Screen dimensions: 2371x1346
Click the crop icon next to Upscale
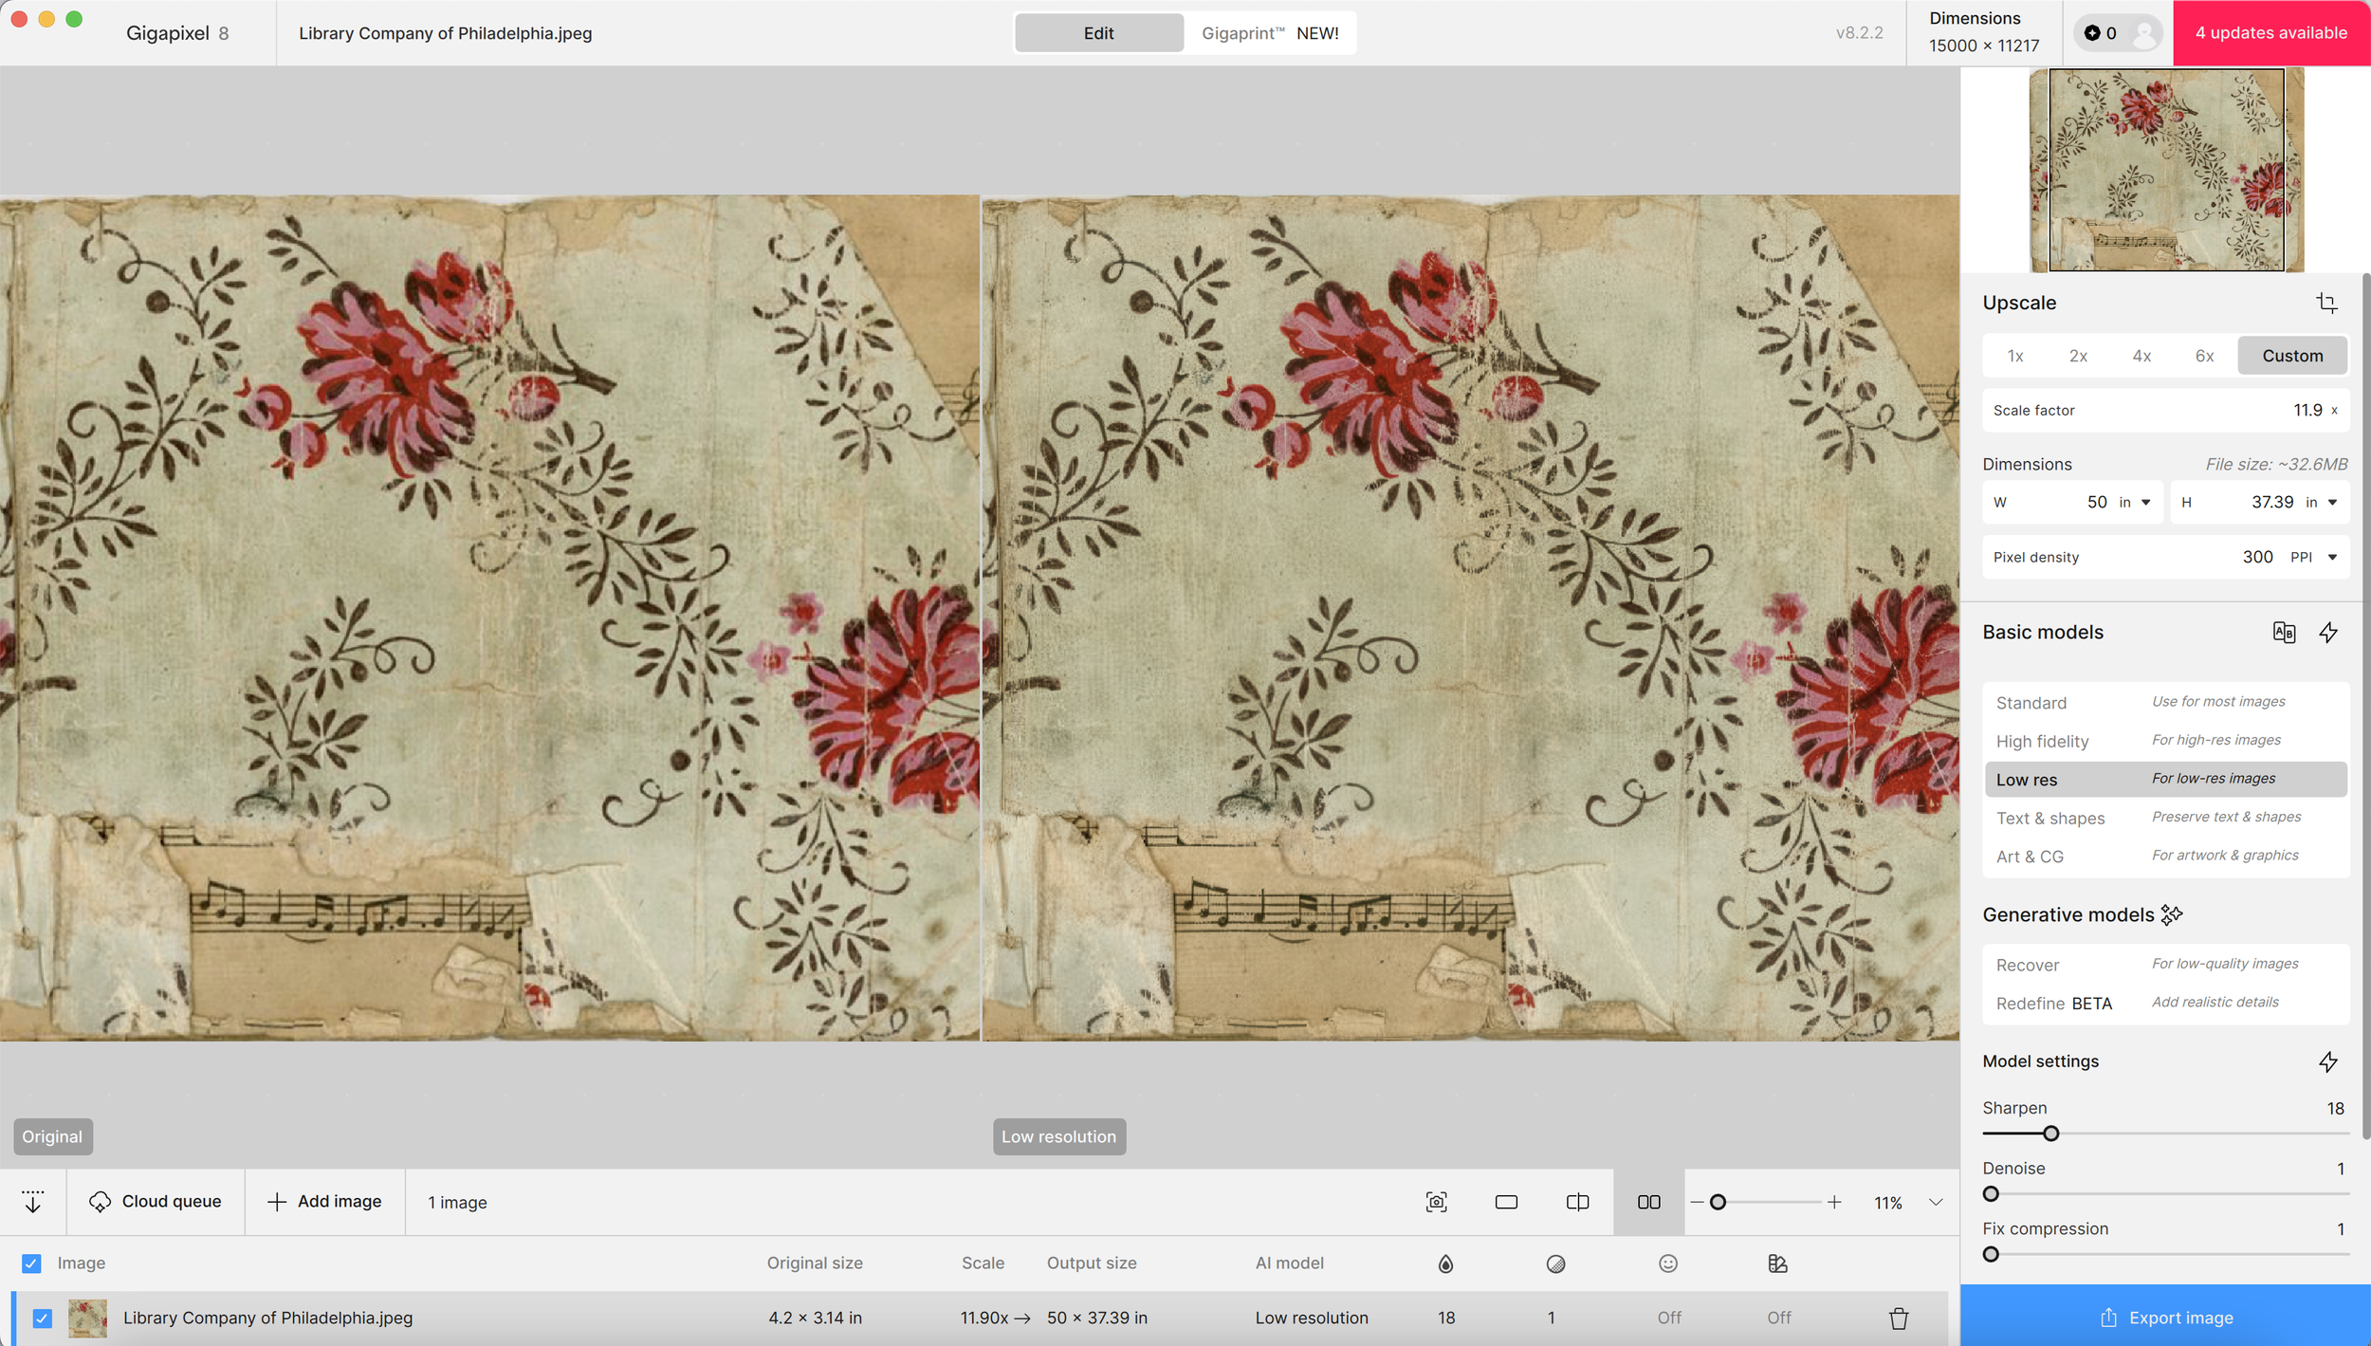[2326, 303]
